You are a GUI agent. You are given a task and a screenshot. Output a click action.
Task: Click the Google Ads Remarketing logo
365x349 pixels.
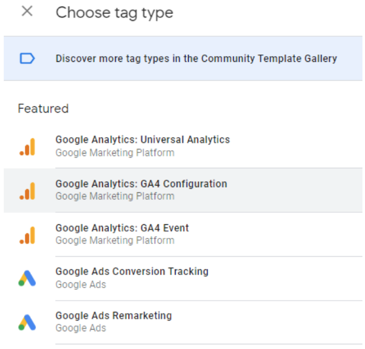pyautogui.click(x=27, y=322)
